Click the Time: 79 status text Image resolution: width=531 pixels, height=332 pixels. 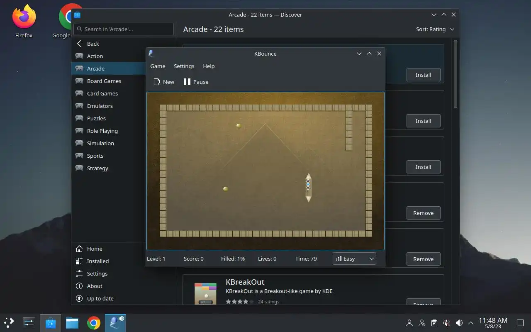click(x=306, y=259)
